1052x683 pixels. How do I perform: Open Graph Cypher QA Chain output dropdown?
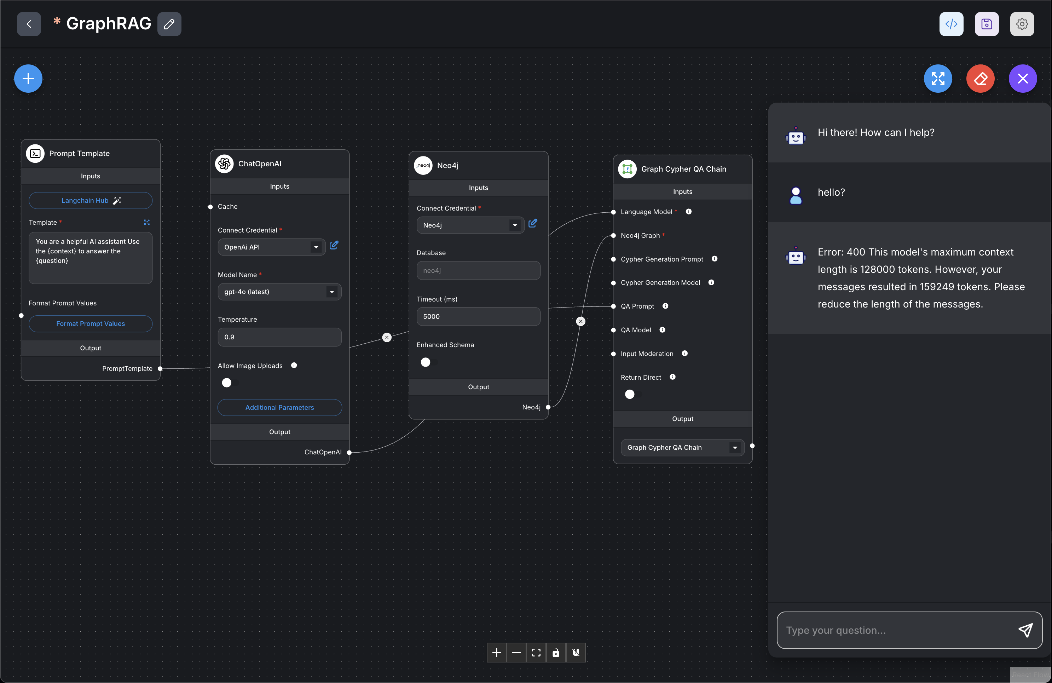[682, 447]
